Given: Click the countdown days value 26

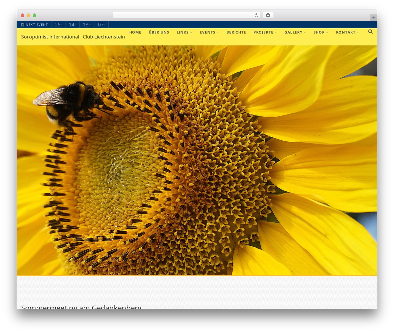Looking at the screenshot, I should coord(58,25).
